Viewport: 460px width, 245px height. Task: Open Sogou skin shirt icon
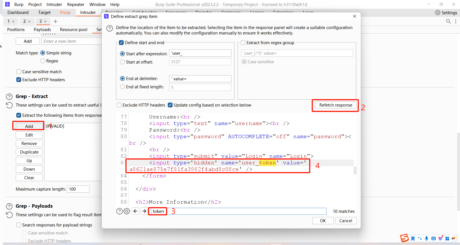coord(441,238)
